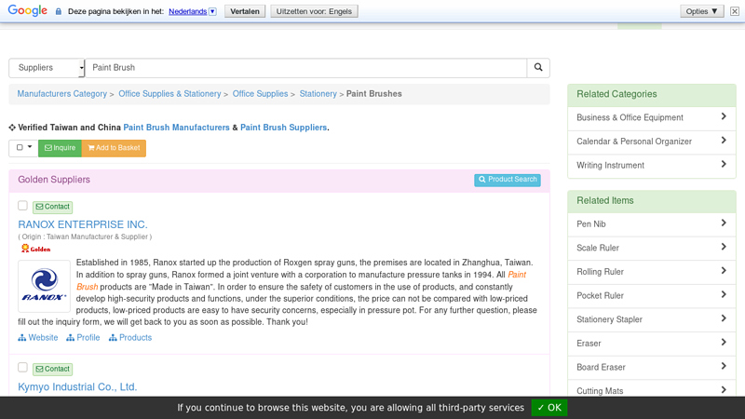Open RANOX Profile link
The width and height of the screenshot is (745, 419).
point(83,337)
